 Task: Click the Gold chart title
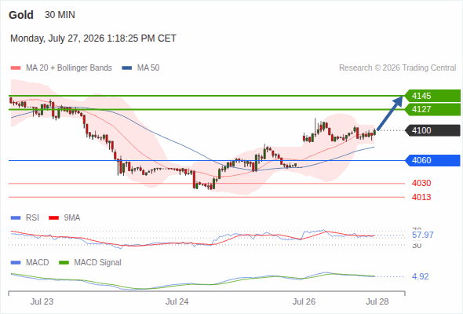(21, 15)
